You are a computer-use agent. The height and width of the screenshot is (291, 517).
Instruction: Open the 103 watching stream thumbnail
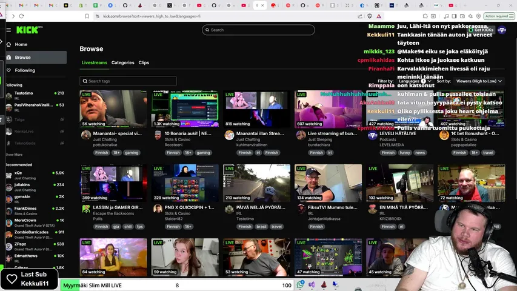pos(399,183)
